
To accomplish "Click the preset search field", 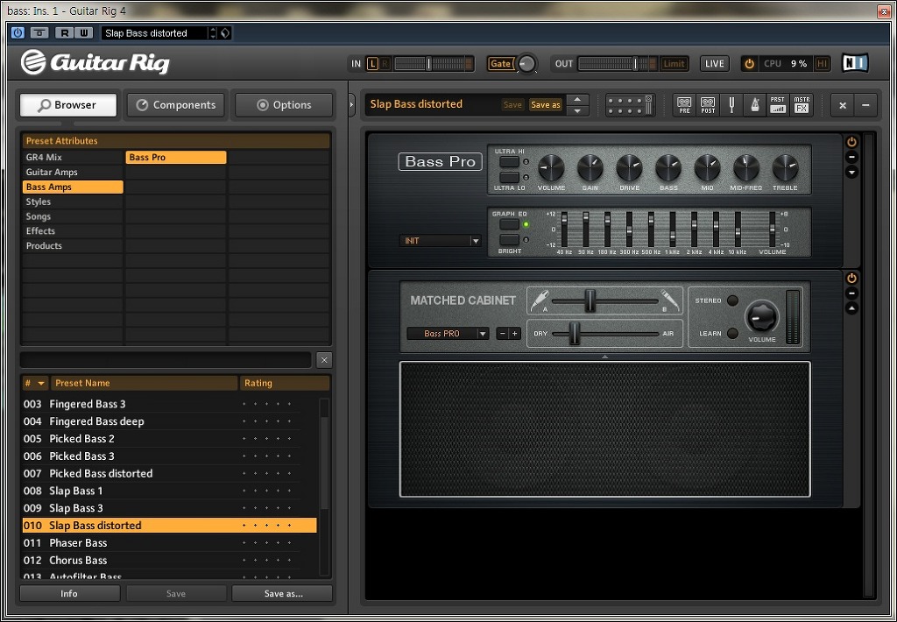I will [166, 360].
